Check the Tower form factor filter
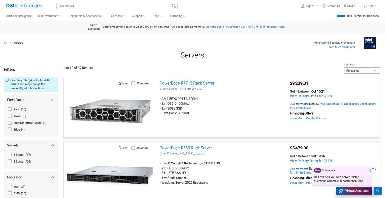Screen dimensions: 385x198 10,116
